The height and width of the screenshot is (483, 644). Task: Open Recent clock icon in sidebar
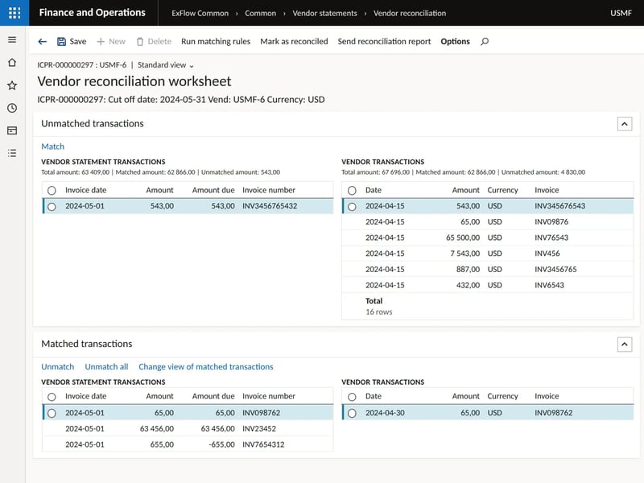tap(12, 108)
